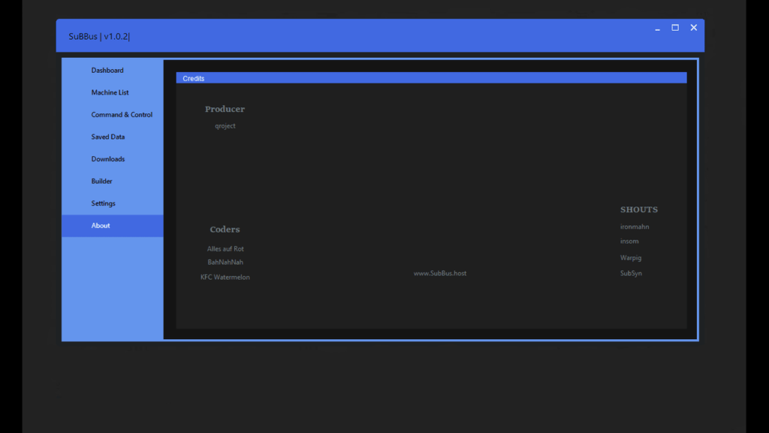Open Command & Control panel
The height and width of the screenshot is (433, 769).
pyautogui.click(x=113, y=114)
